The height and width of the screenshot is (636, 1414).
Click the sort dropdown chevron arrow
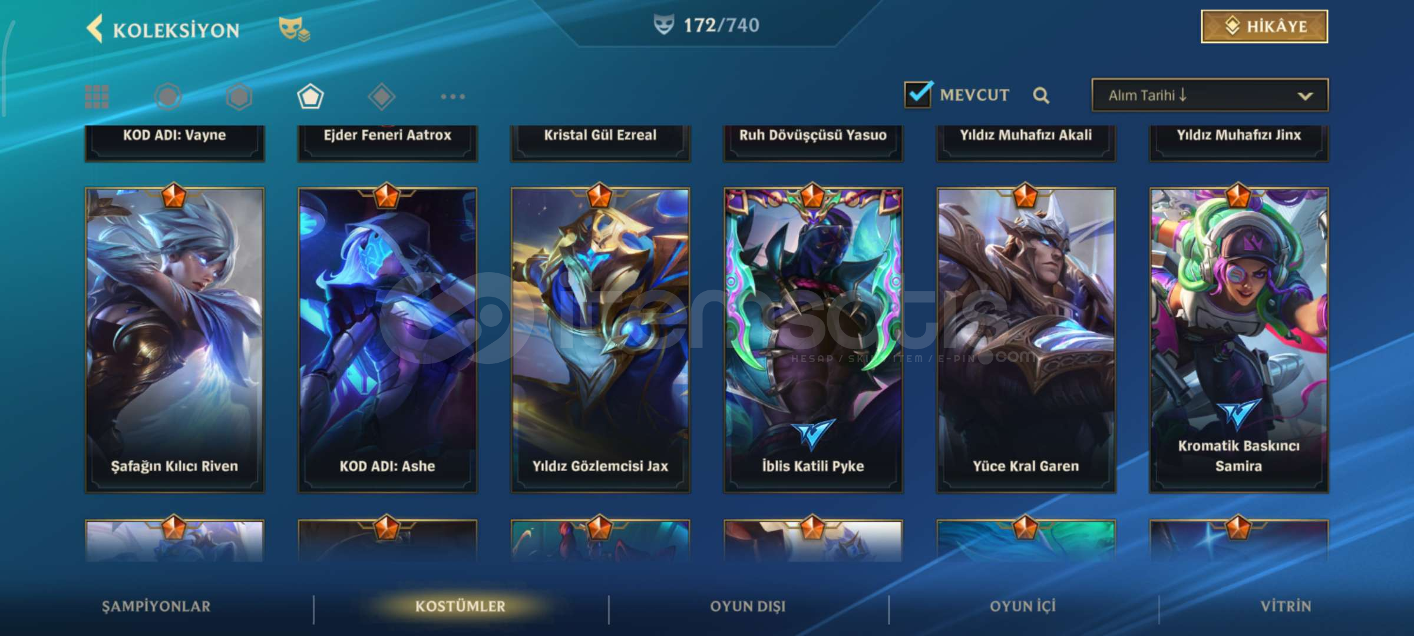(x=1305, y=96)
